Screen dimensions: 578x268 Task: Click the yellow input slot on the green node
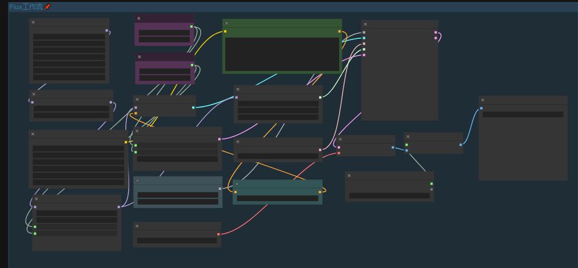coord(225,31)
